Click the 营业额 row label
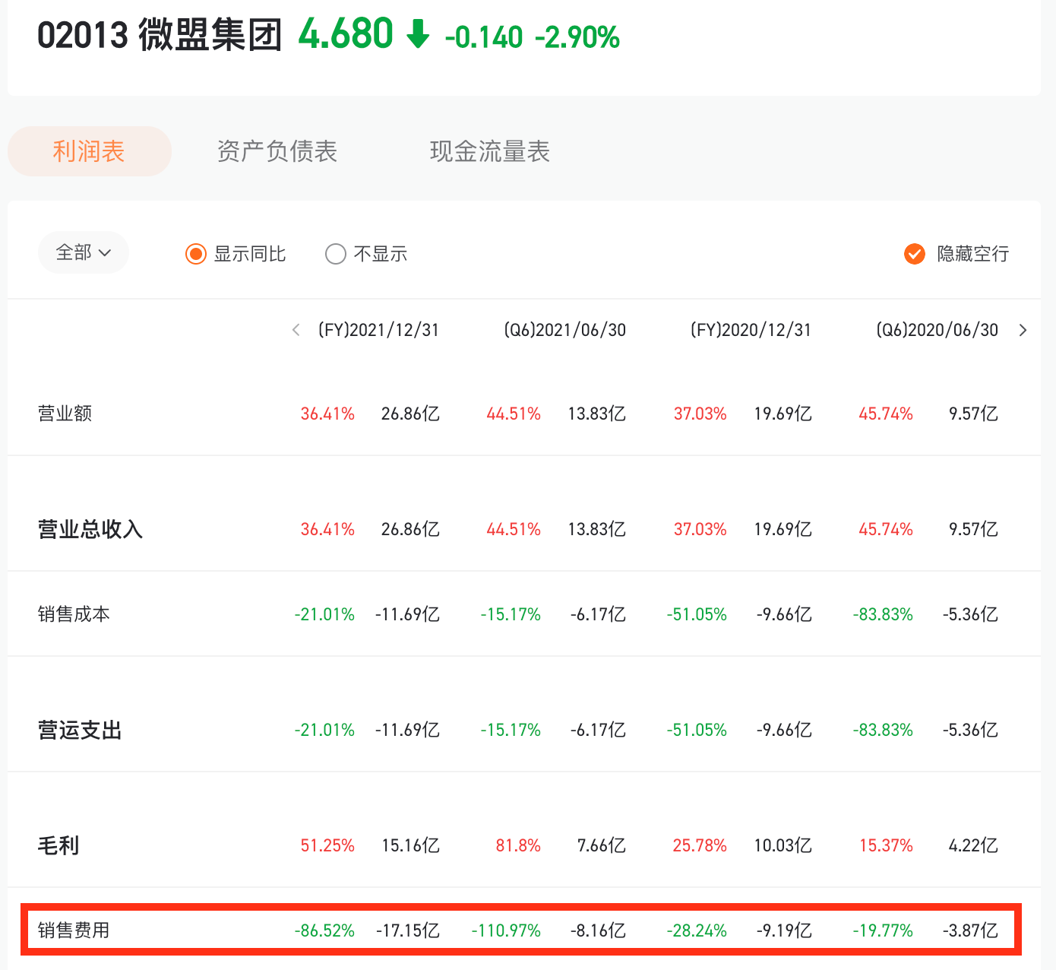1056x970 pixels. coord(65,414)
